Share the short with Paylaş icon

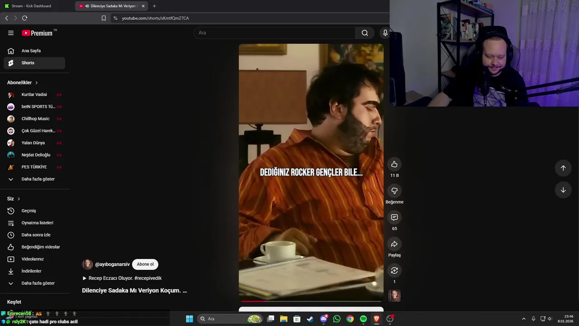coord(394,244)
